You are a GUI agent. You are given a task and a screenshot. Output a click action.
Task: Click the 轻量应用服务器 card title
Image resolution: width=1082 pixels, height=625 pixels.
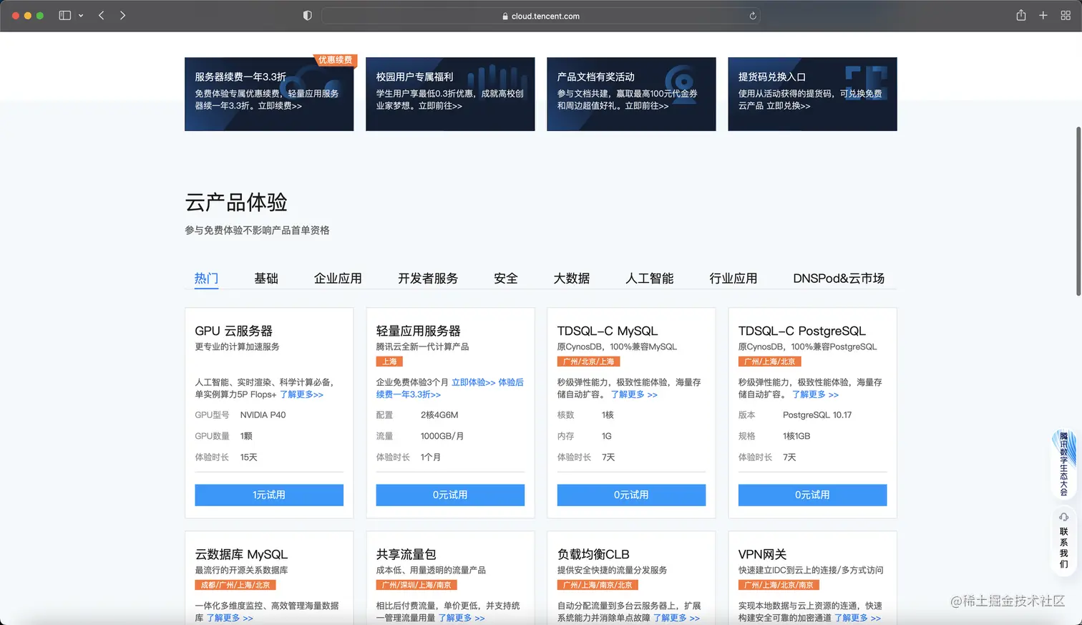[x=419, y=331]
